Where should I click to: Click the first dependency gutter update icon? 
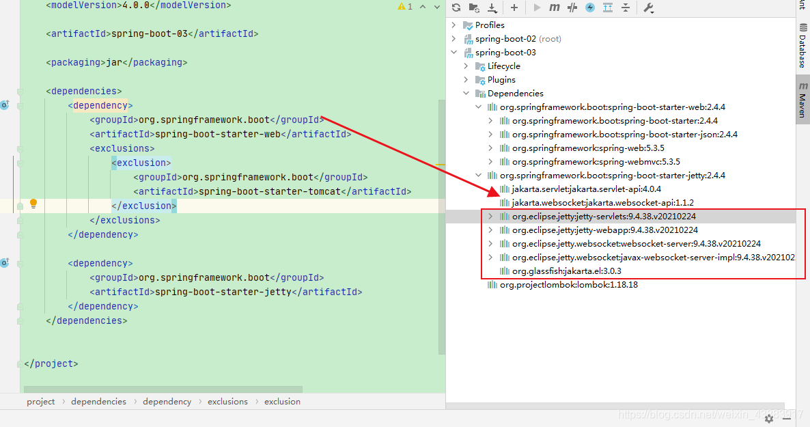pos(5,105)
